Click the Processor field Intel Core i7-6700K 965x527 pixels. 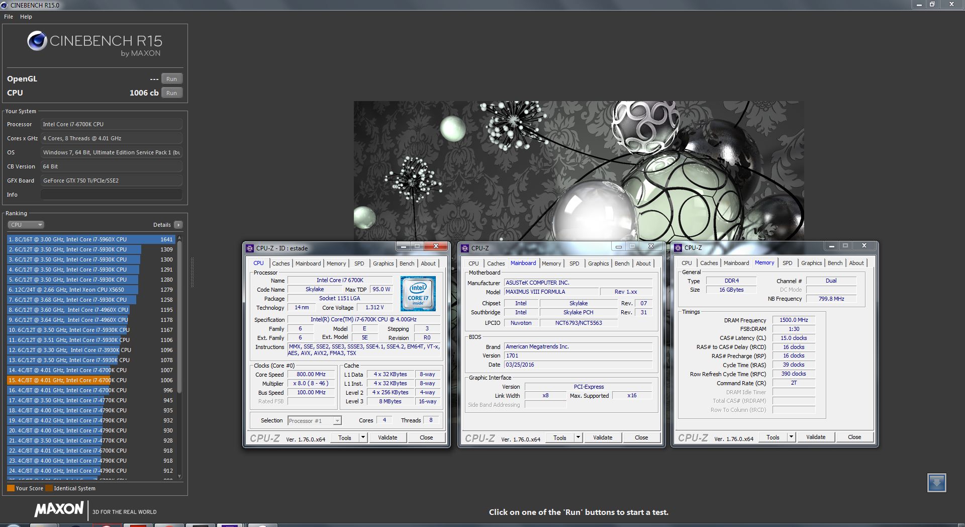pyautogui.click(x=112, y=124)
